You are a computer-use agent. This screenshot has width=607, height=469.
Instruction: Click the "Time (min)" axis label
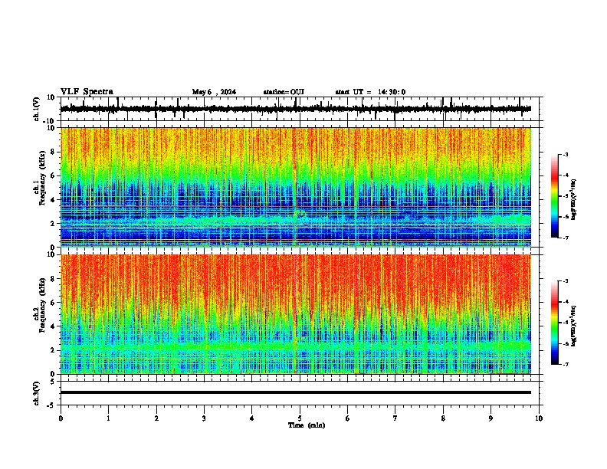(x=307, y=425)
